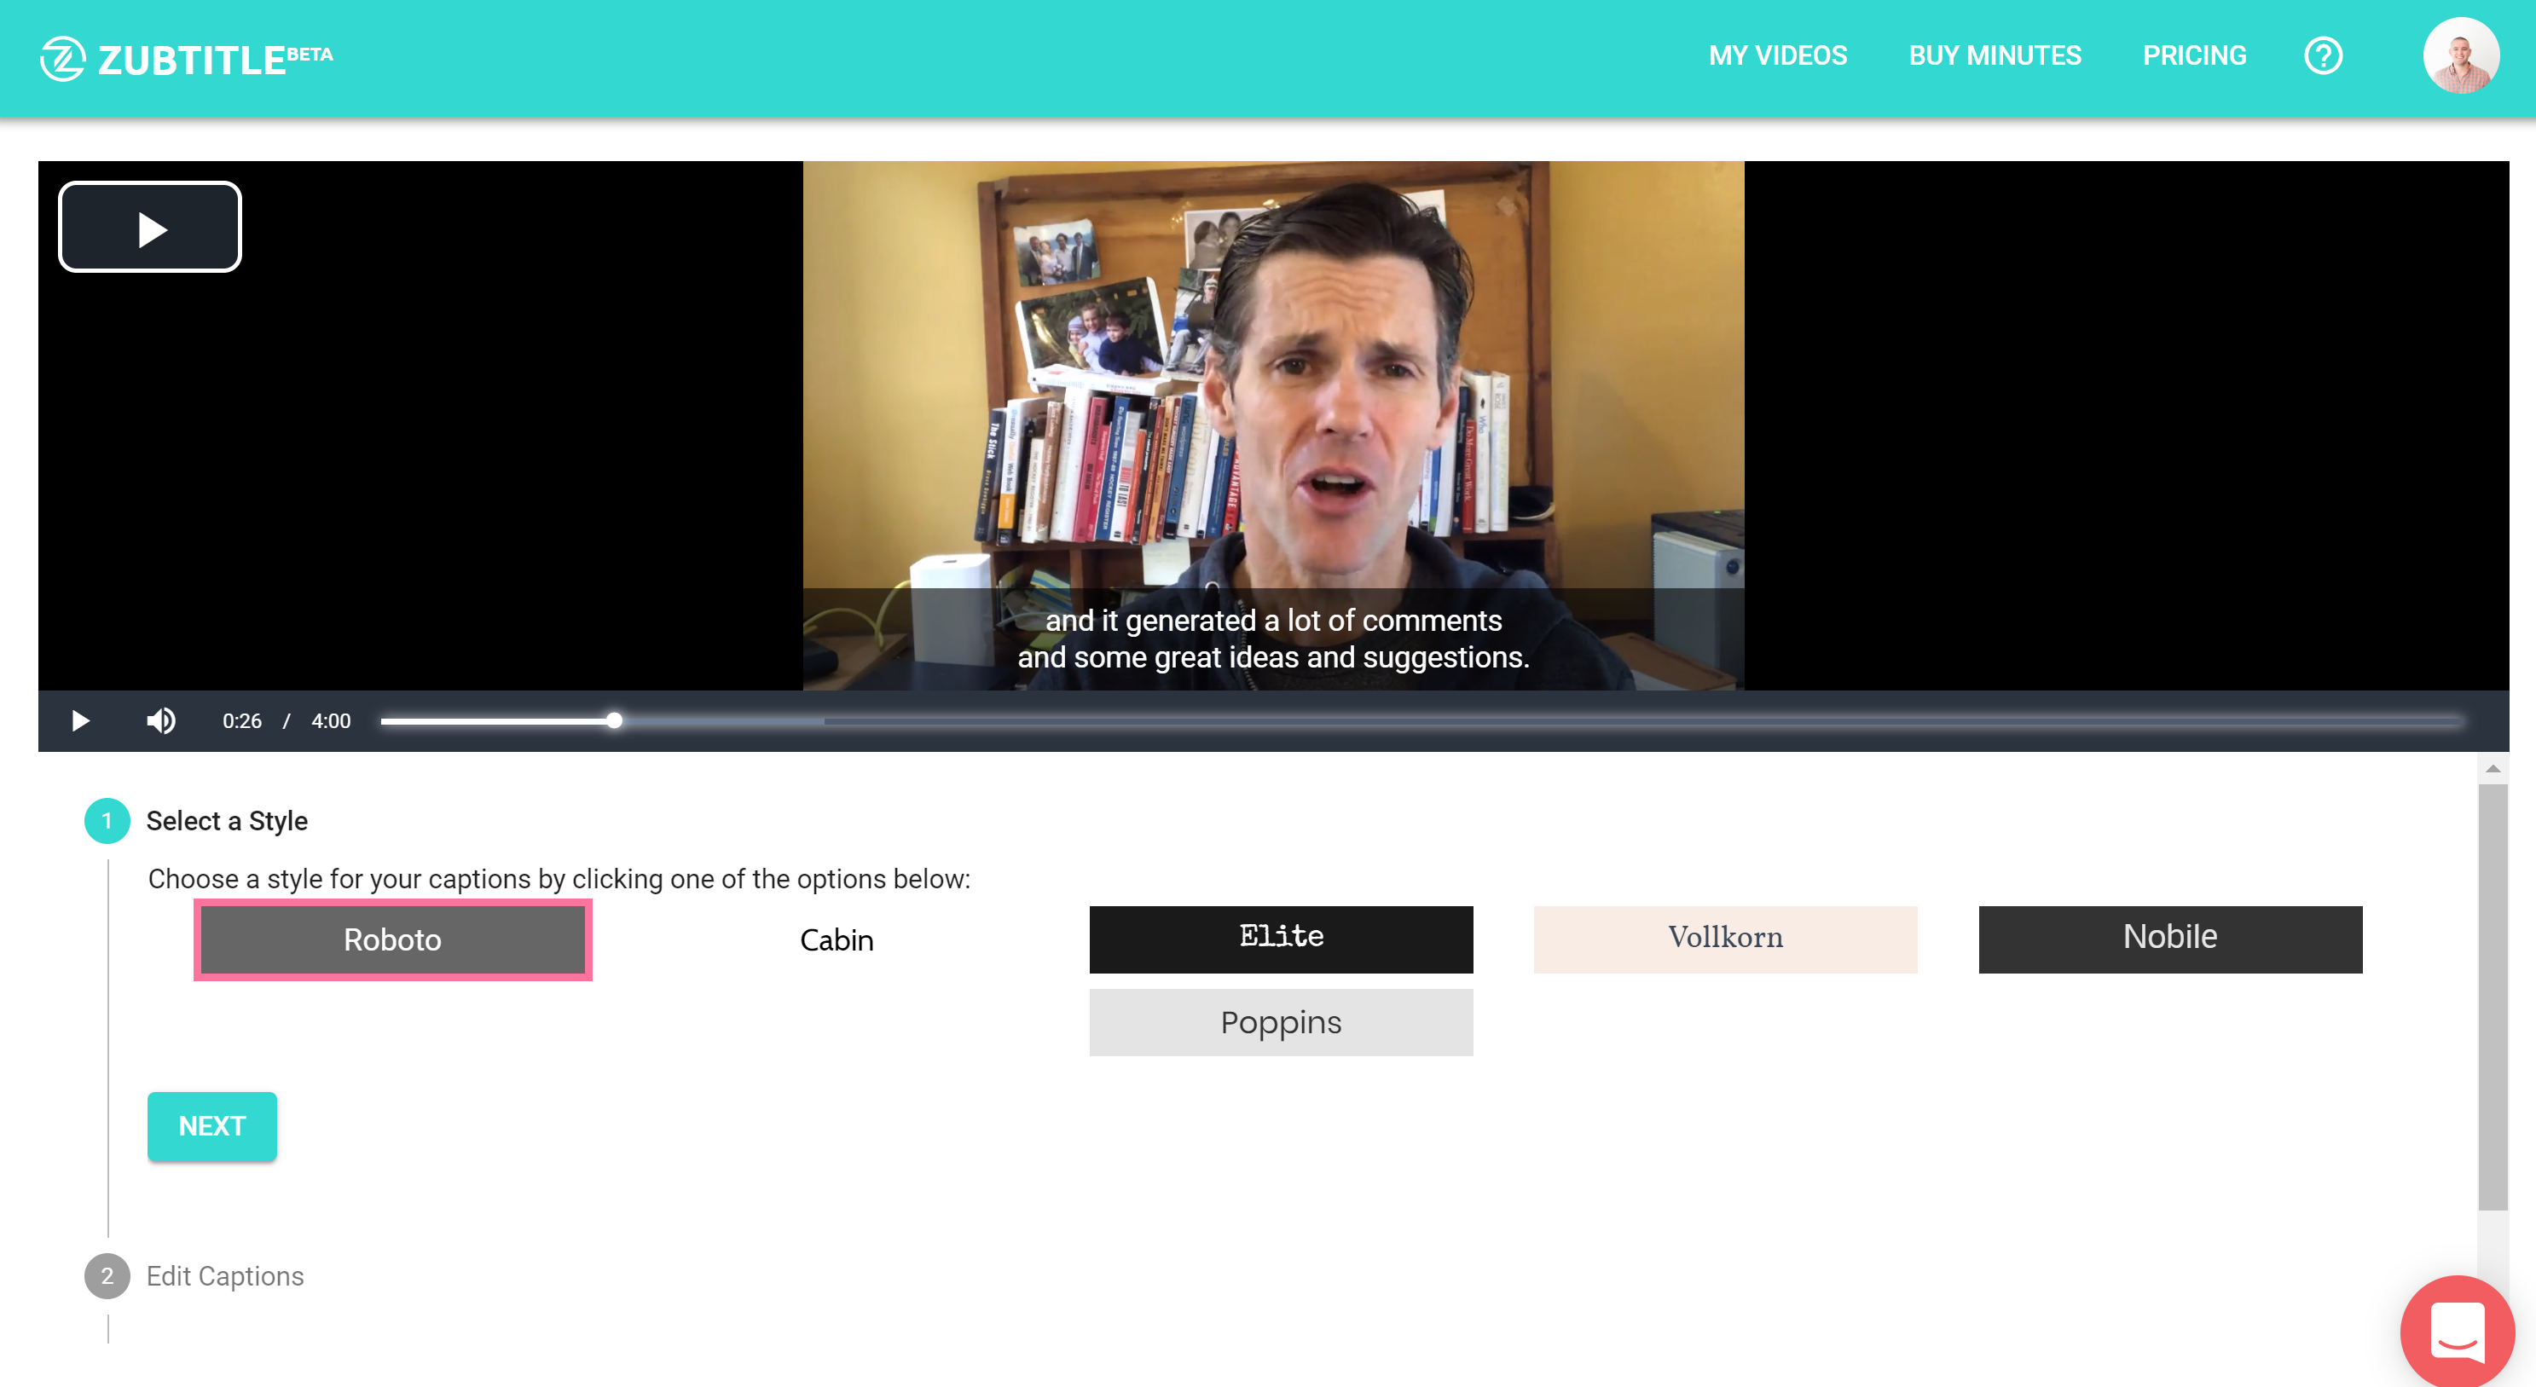Screen dimensions: 2536x1387
Task: Select the Vollkorn caption style
Action: 1725,938
